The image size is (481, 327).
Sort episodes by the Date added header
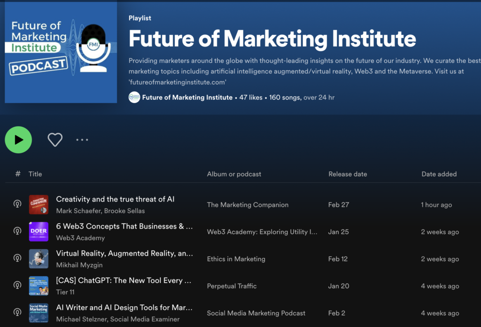point(439,174)
